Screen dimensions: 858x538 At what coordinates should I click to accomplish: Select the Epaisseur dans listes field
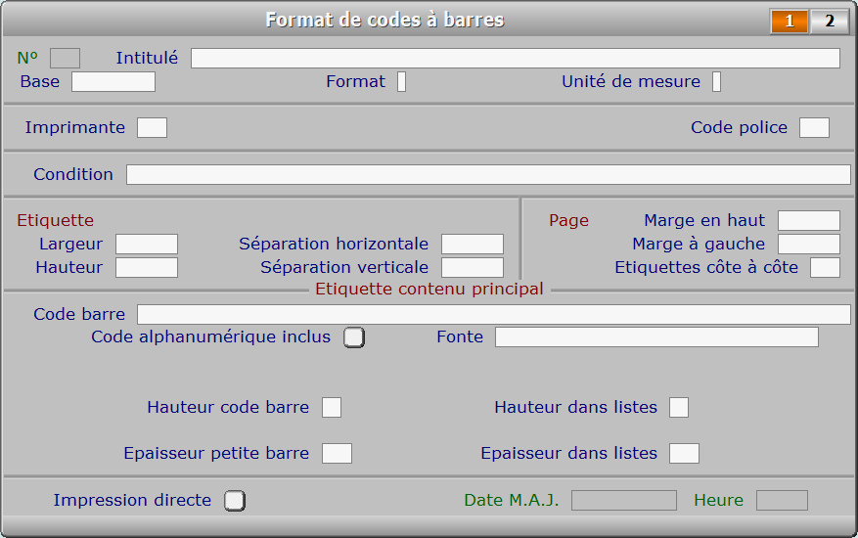(x=684, y=454)
